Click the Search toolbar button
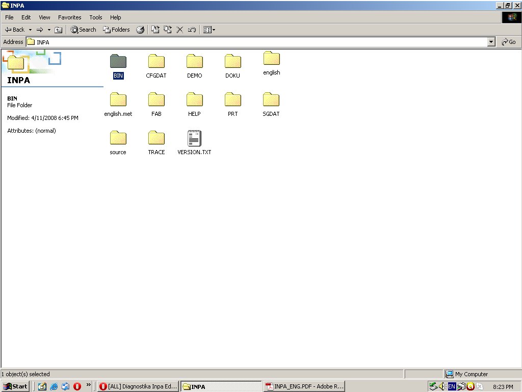 [x=83, y=30]
